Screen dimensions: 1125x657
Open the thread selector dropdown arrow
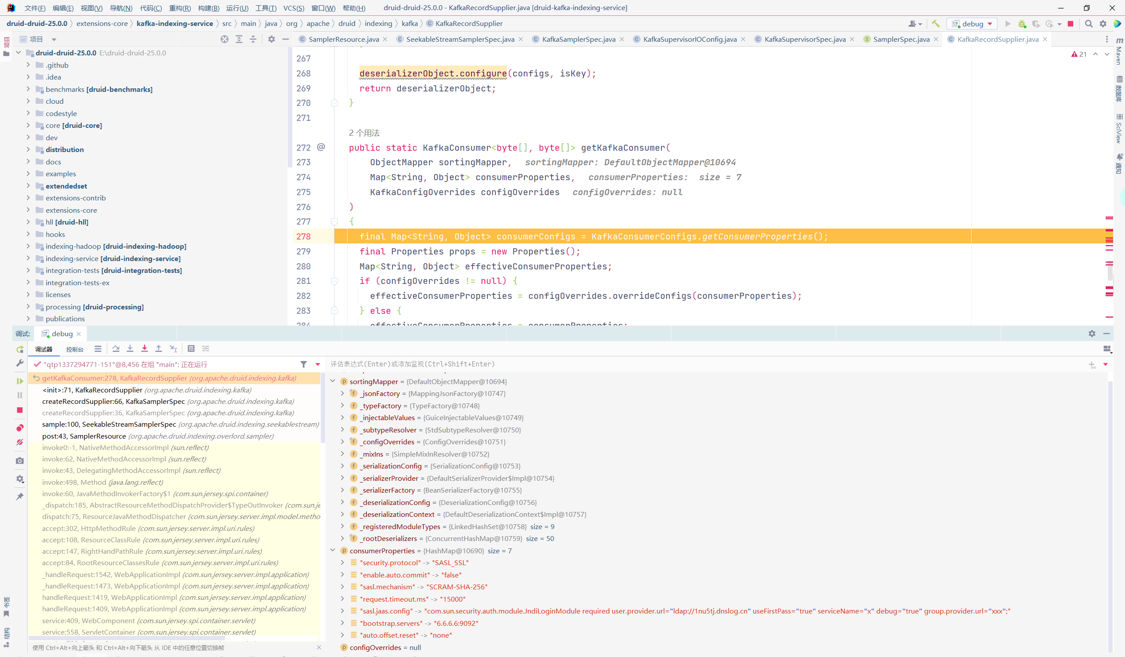318,364
